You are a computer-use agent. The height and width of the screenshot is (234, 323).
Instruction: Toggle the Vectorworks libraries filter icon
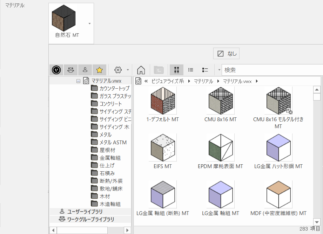point(56,70)
